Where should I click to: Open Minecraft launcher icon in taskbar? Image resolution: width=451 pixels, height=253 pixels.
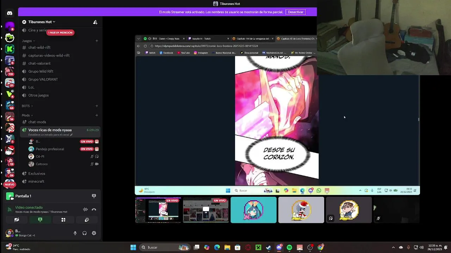[x=258, y=247]
